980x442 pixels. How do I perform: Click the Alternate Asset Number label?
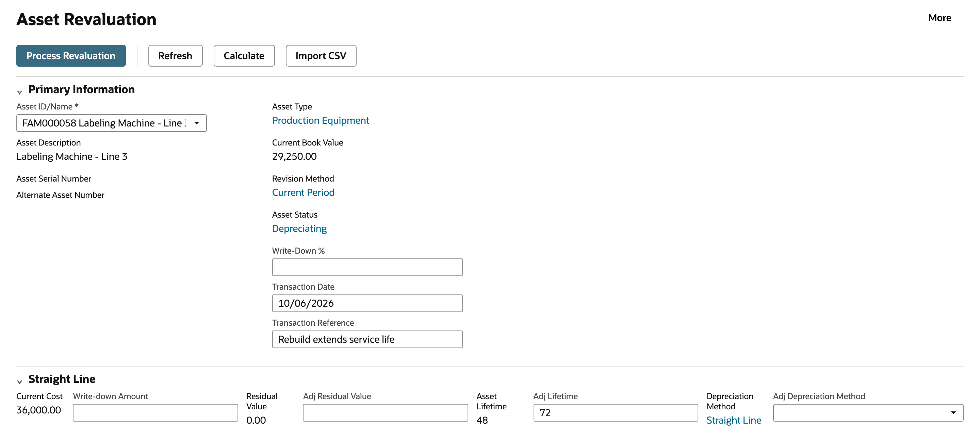tap(60, 195)
